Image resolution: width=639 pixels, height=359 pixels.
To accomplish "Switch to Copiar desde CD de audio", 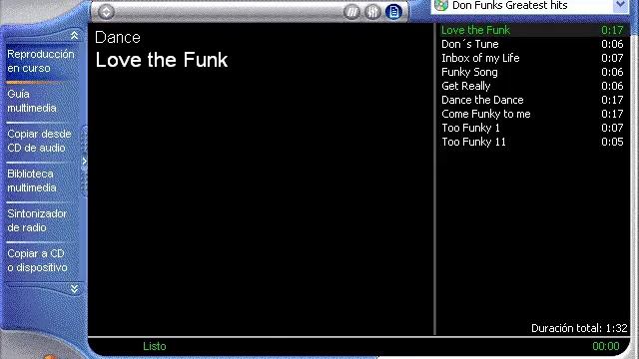I will (x=39, y=141).
